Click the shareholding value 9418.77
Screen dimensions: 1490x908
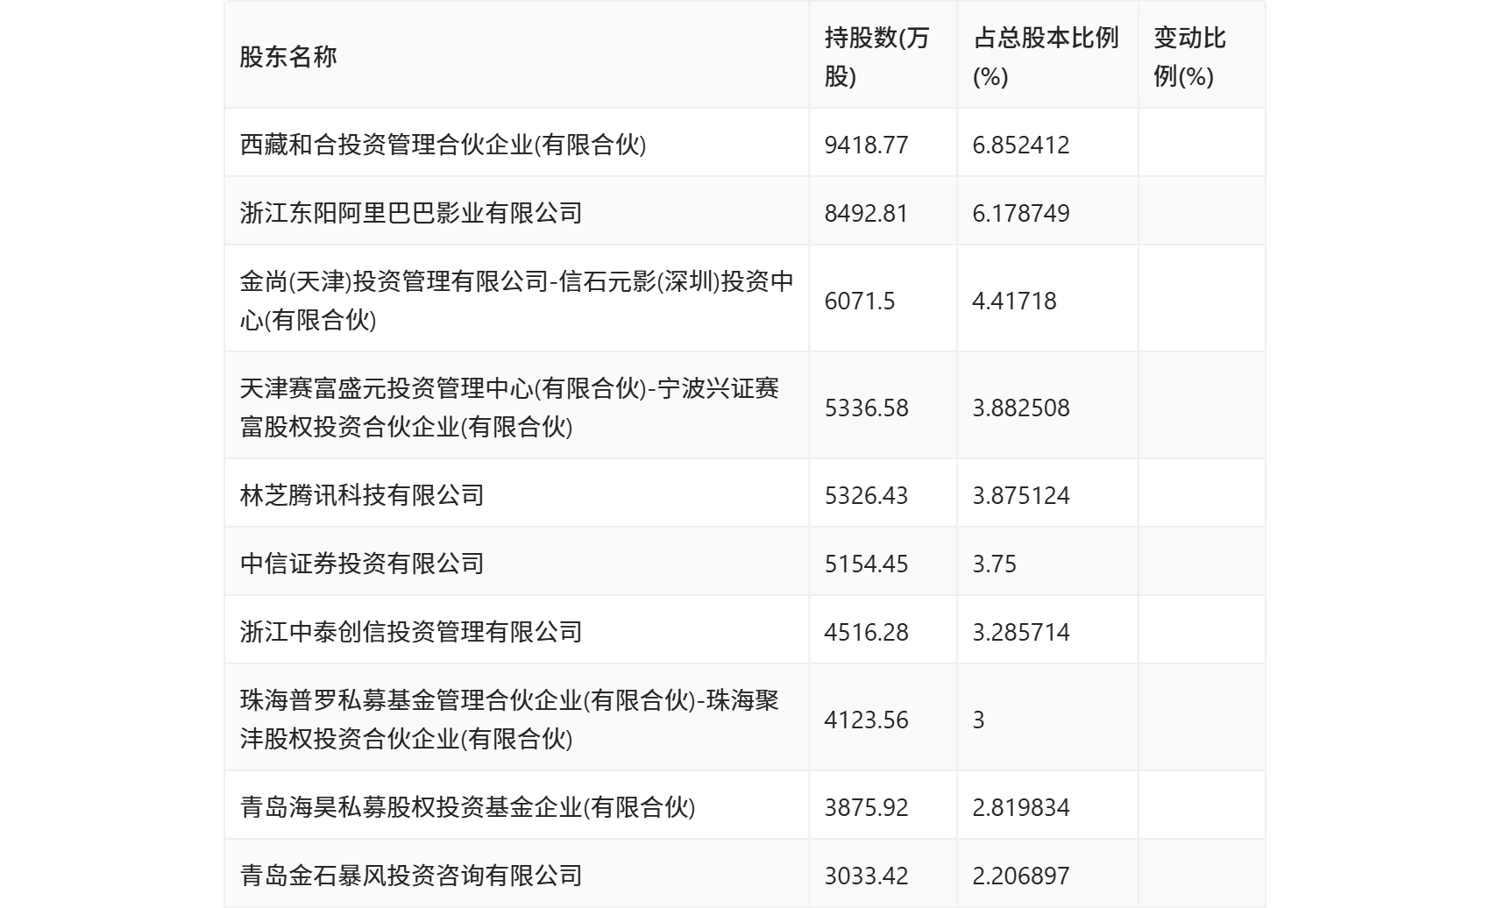(x=866, y=145)
